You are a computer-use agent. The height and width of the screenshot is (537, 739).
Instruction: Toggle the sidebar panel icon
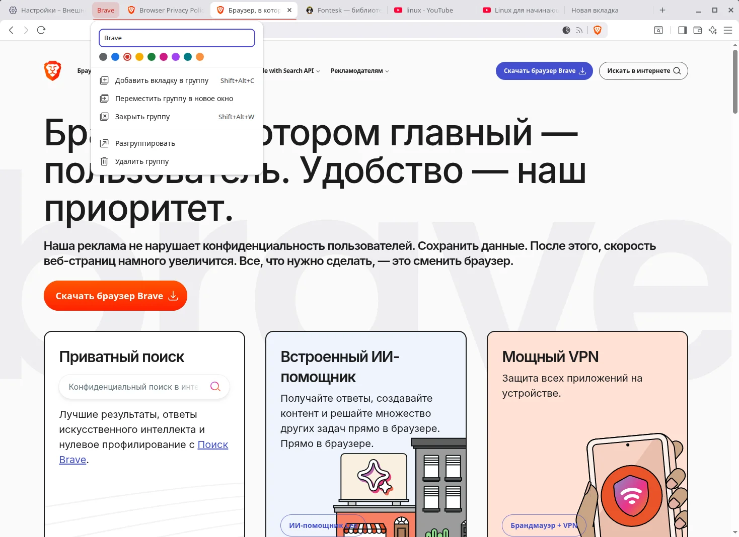click(x=682, y=30)
